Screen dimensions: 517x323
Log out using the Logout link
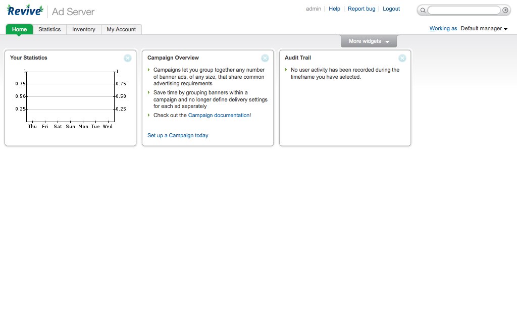391,9
